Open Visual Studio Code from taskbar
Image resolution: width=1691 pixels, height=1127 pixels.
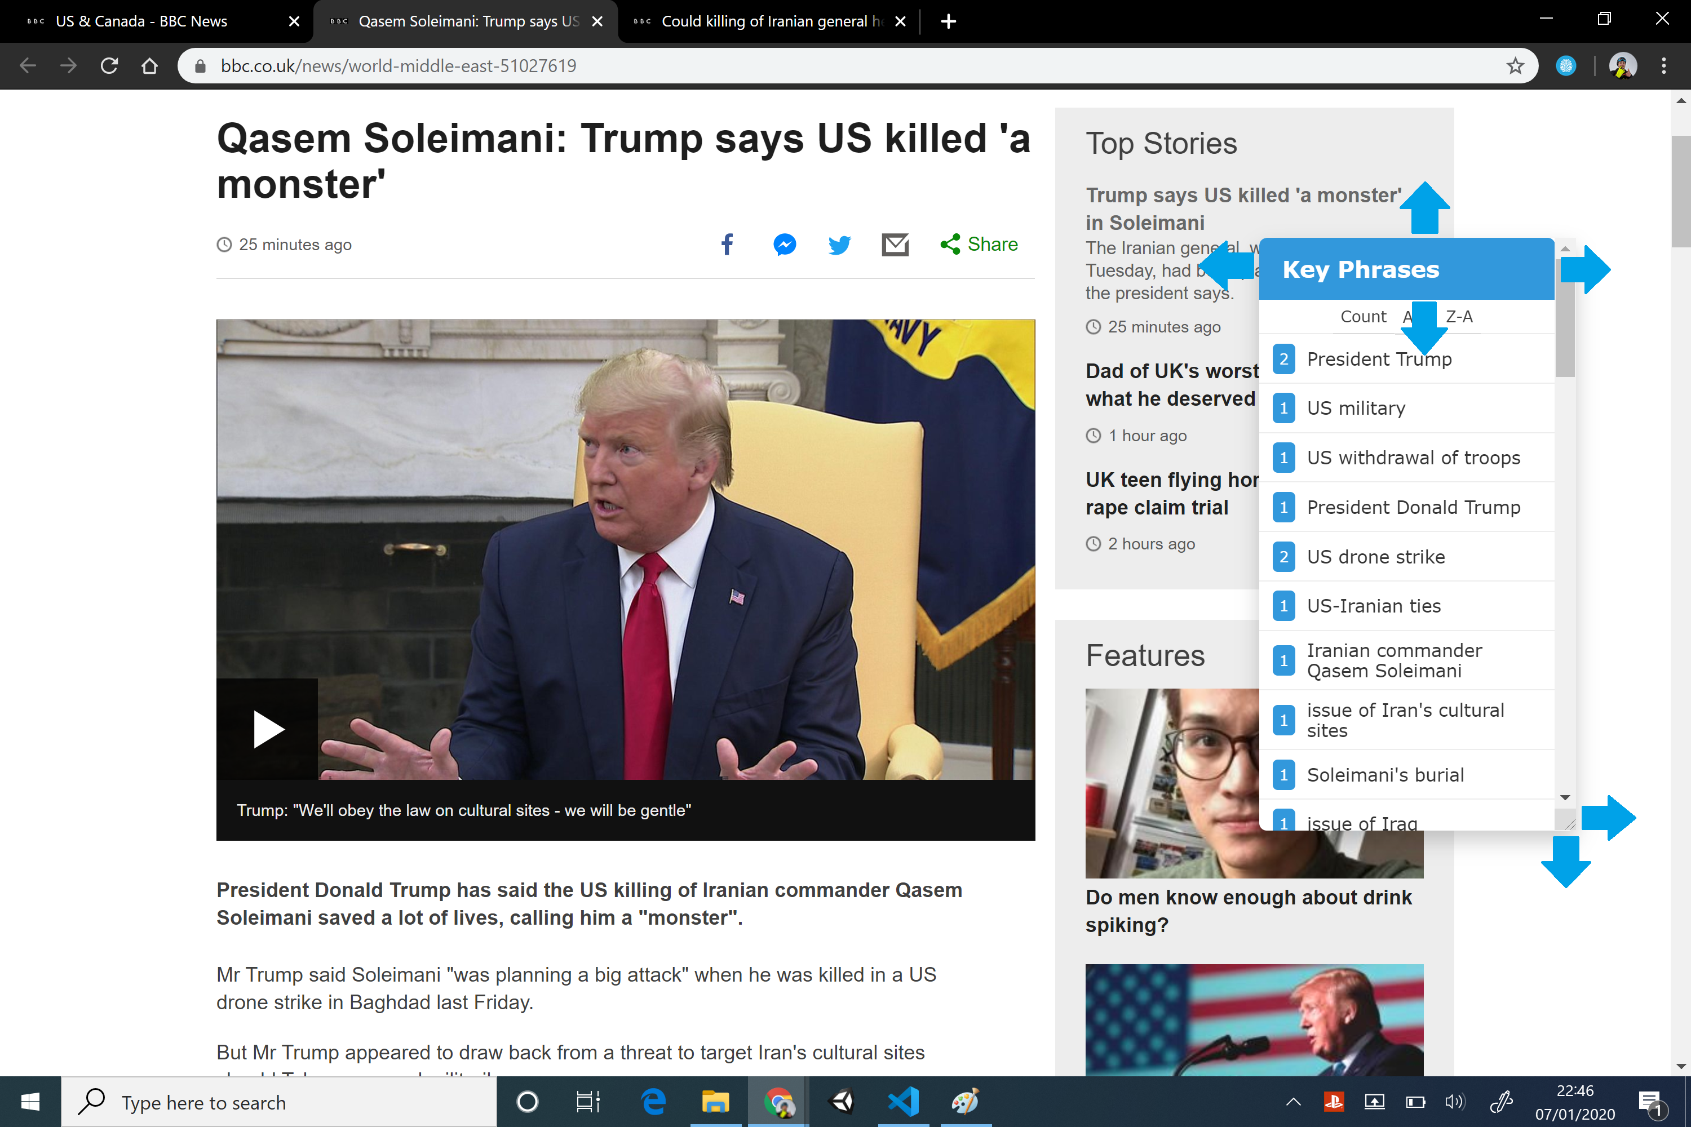click(x=904, y=1101)
